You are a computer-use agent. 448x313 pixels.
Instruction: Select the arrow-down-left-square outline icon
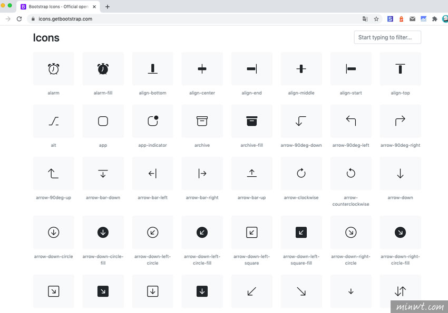[x=252, y=233]
